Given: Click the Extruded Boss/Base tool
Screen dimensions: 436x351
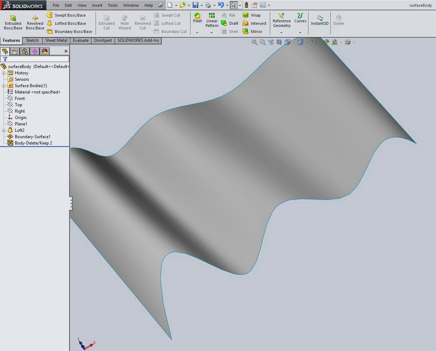Looking at the screenshot, I should (x=13, y=23).
